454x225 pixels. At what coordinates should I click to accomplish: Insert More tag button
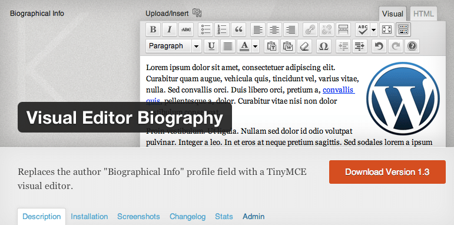pyautogui.click(x=343, y=29)
